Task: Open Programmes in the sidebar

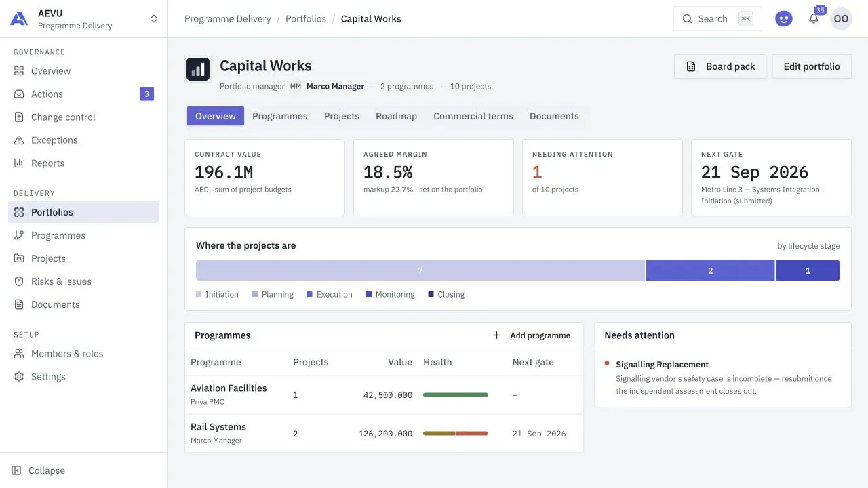Action: pos(84,235)
